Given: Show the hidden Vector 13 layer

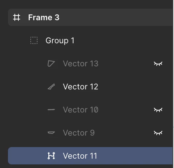Looking at the screenshot, I should tap(158, 63).
